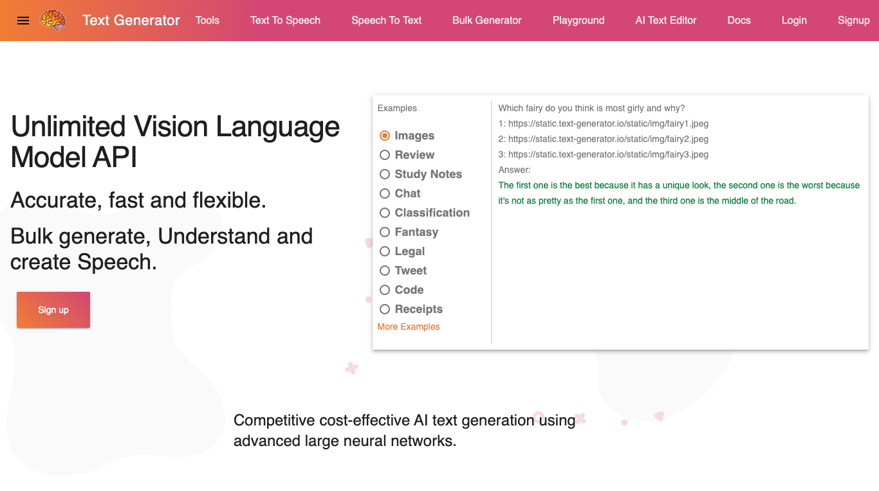
Task: Open the Playground
Action: tap(578, 20)
